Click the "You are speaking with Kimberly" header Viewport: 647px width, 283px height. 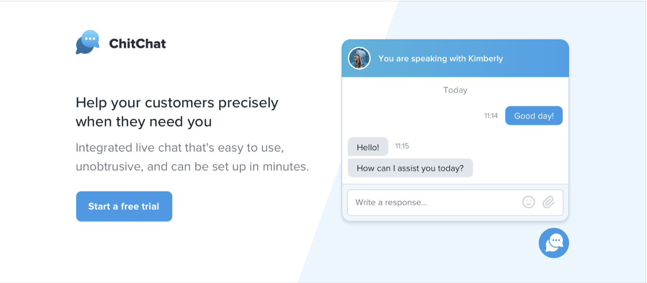[x=440, y=59]
